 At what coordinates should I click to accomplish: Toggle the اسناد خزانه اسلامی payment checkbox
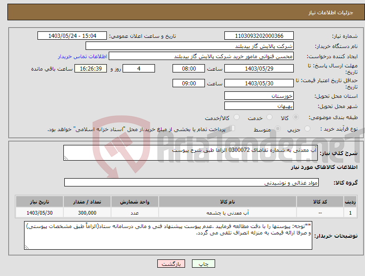232,128
